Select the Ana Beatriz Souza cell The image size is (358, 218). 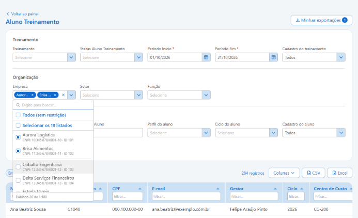click(x=28, y=209)
